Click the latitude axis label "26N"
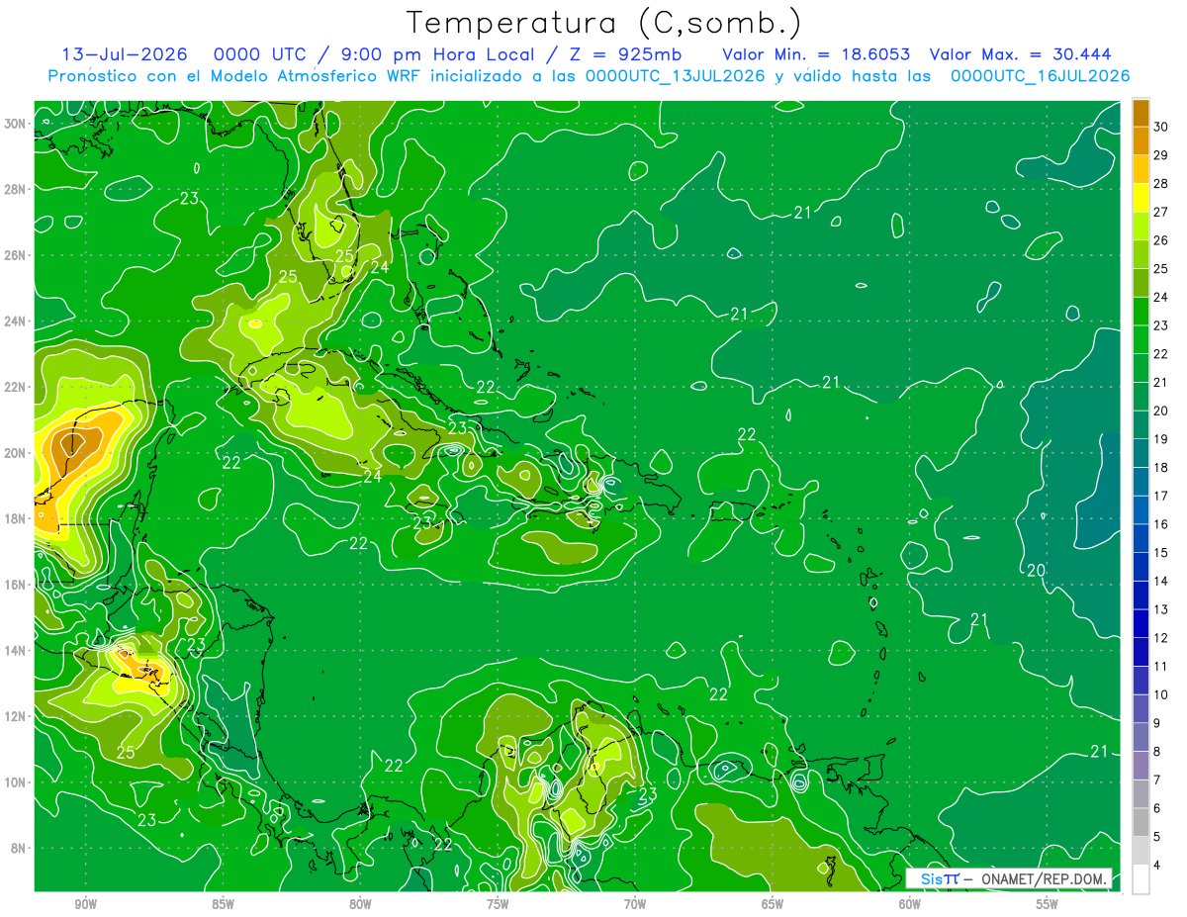 pos(16,255)
